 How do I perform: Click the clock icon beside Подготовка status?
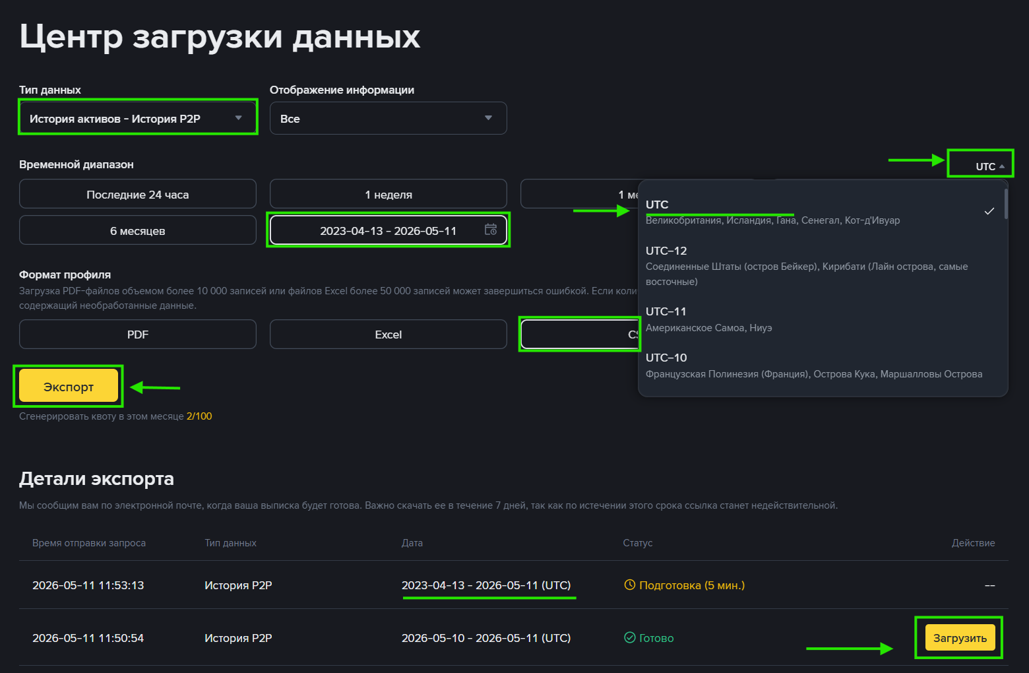[630, 585]
